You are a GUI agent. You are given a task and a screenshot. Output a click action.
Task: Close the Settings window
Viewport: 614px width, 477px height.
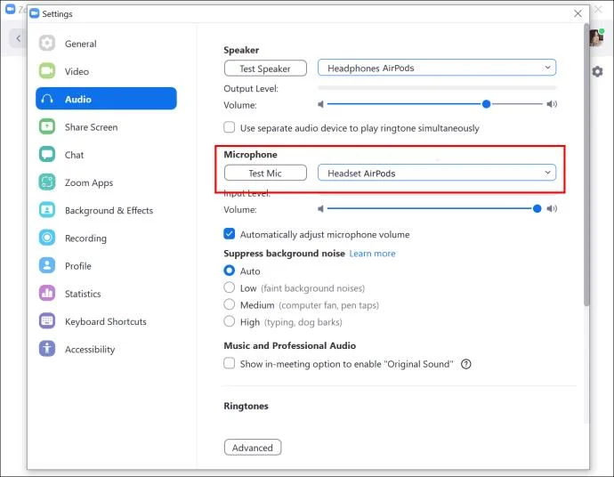[578, 13]
